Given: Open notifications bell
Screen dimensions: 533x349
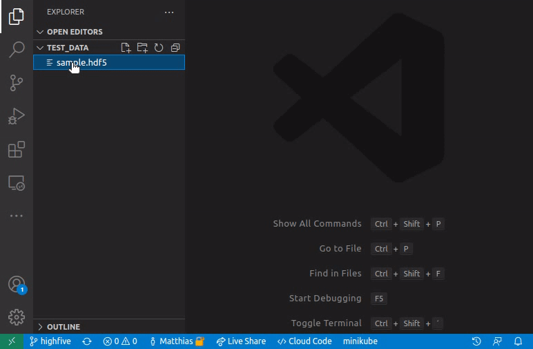Looking at the screenshot, I should click(x=518, y=341).
